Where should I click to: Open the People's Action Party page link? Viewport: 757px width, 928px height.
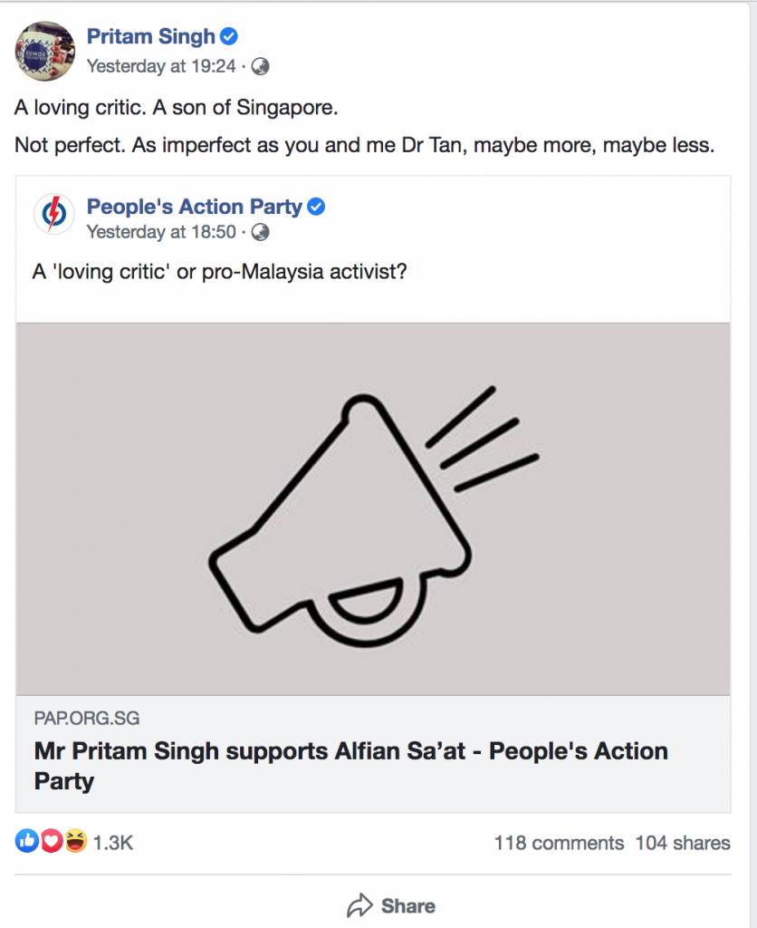(x=194, y=207)
